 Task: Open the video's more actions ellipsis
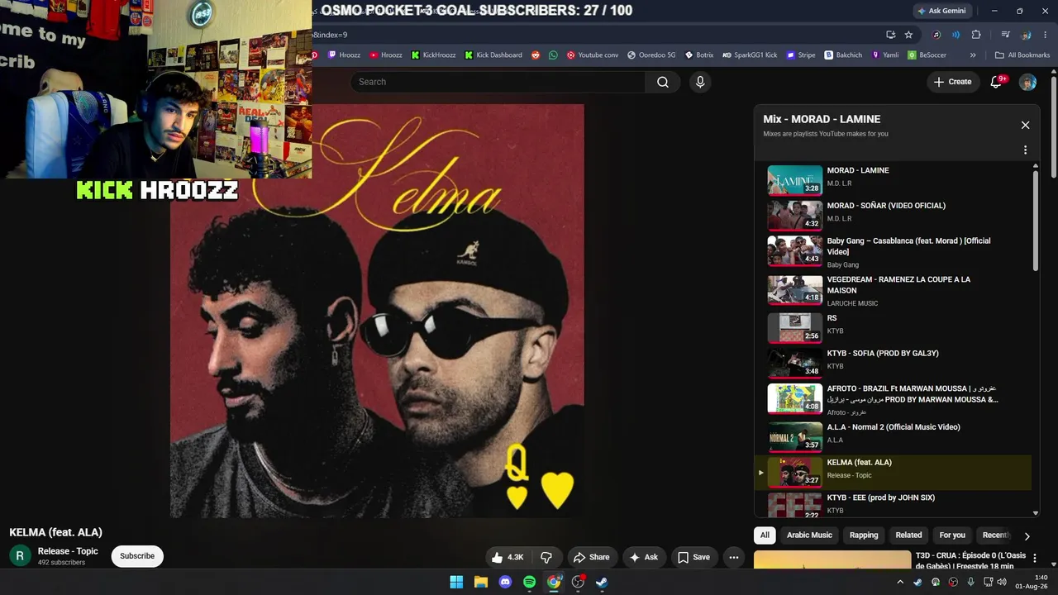coord(734,557)
